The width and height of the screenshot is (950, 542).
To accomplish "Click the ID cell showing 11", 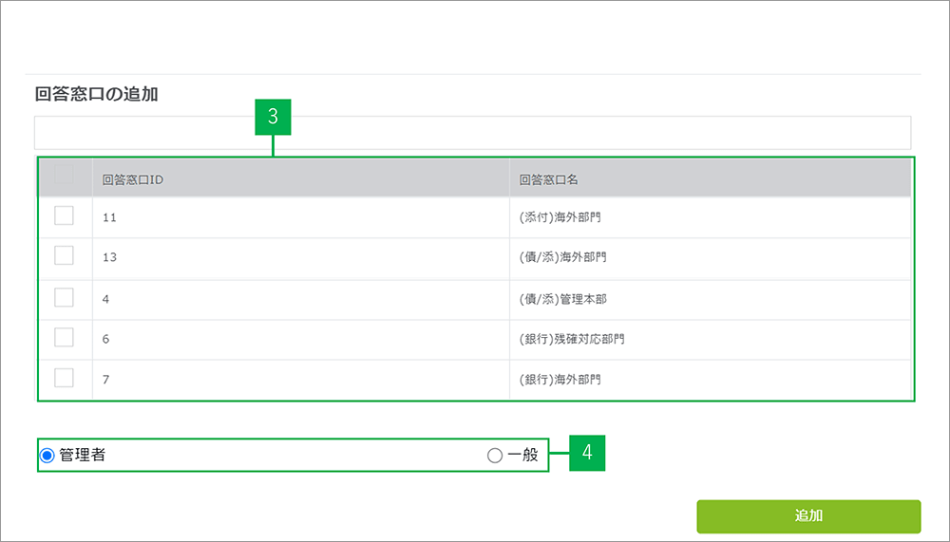I will 109,217.
